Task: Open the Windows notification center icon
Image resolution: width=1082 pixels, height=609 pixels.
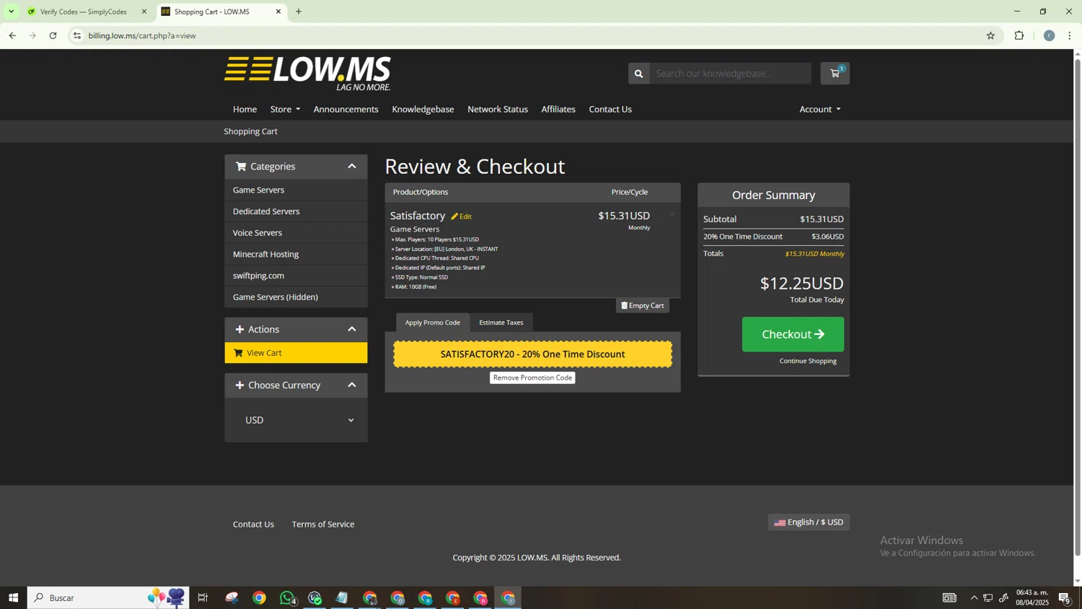Action: click(1065, 597)
